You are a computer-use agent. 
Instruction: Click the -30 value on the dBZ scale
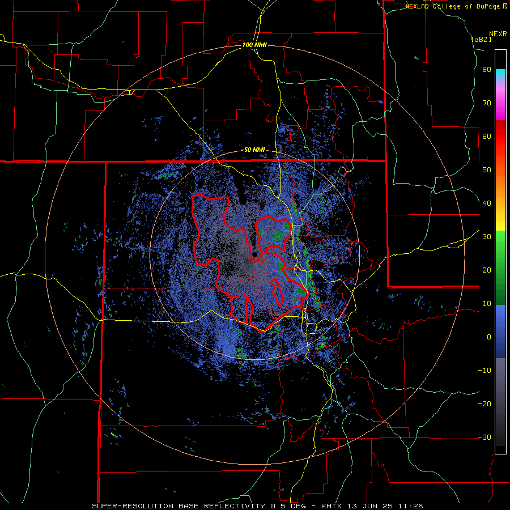(x=484, y=437)
